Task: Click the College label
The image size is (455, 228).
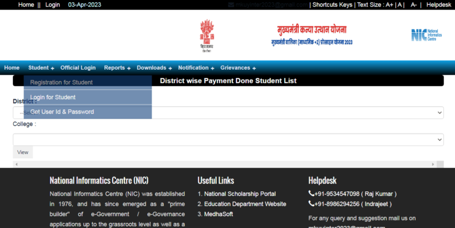Action: (x=24, y=124)
